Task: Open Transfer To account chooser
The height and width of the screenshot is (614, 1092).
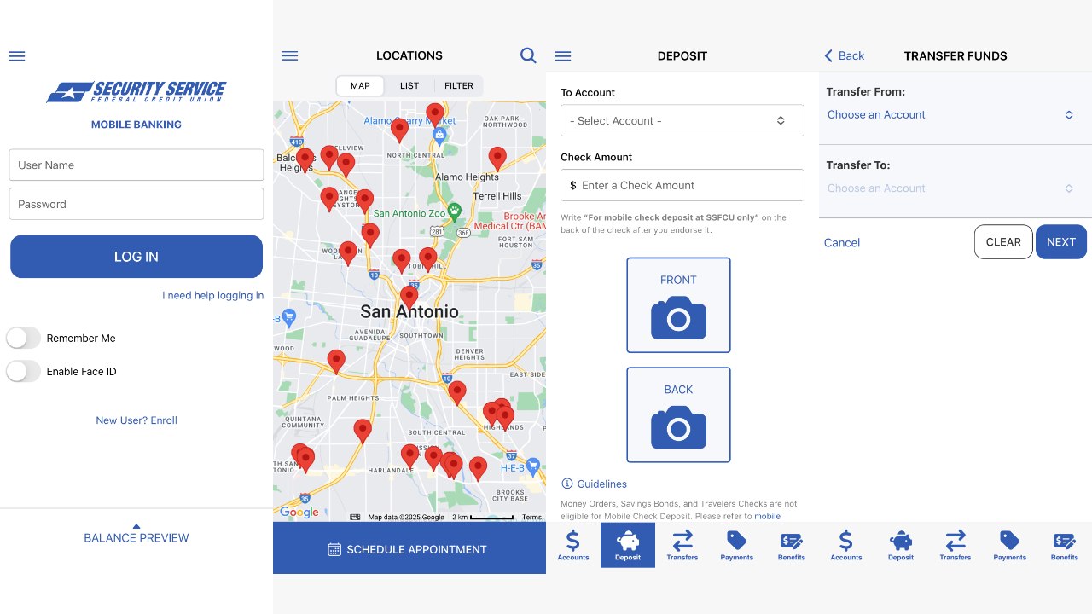Action: [951, 188]
